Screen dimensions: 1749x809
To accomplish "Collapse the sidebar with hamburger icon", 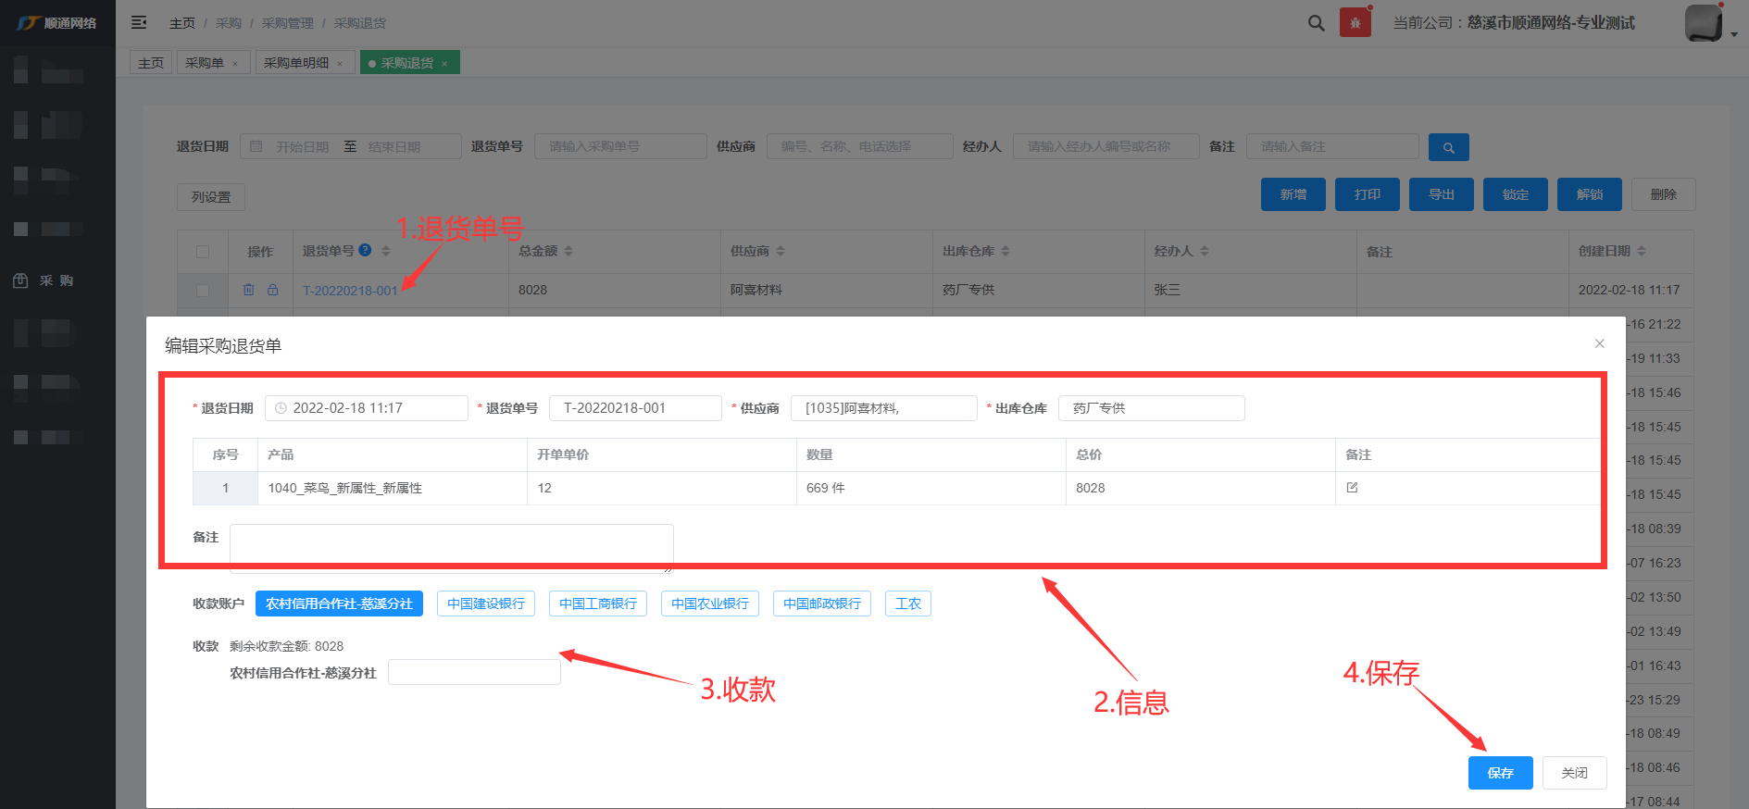I will (139, 22).
